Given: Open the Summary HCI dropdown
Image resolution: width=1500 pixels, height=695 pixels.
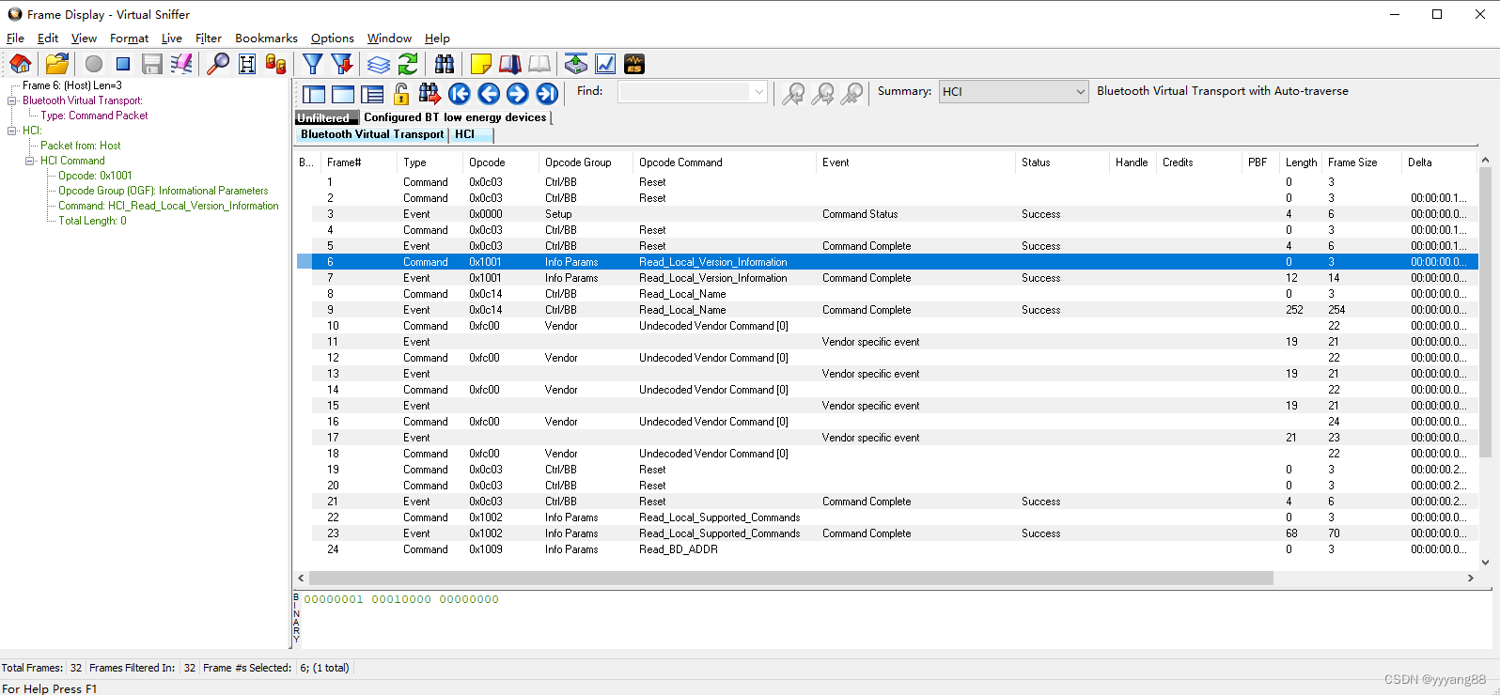Looking at the screenshot, I should tap(1080, 91).
